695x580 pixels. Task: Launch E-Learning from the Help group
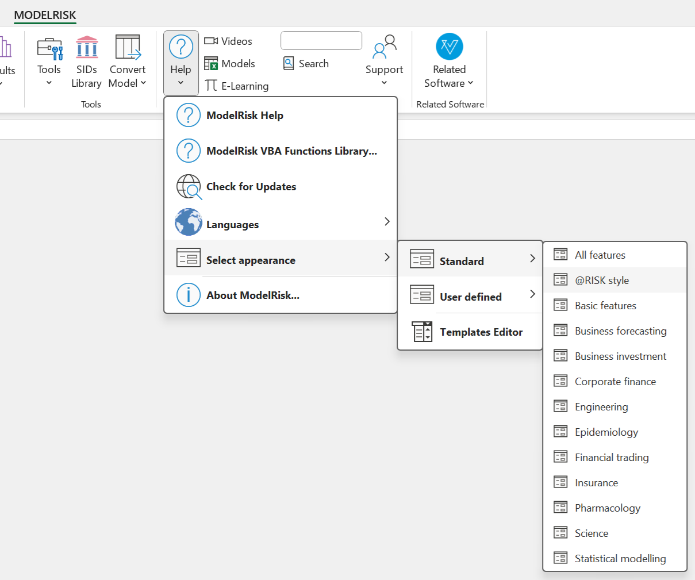pos(236,86)
